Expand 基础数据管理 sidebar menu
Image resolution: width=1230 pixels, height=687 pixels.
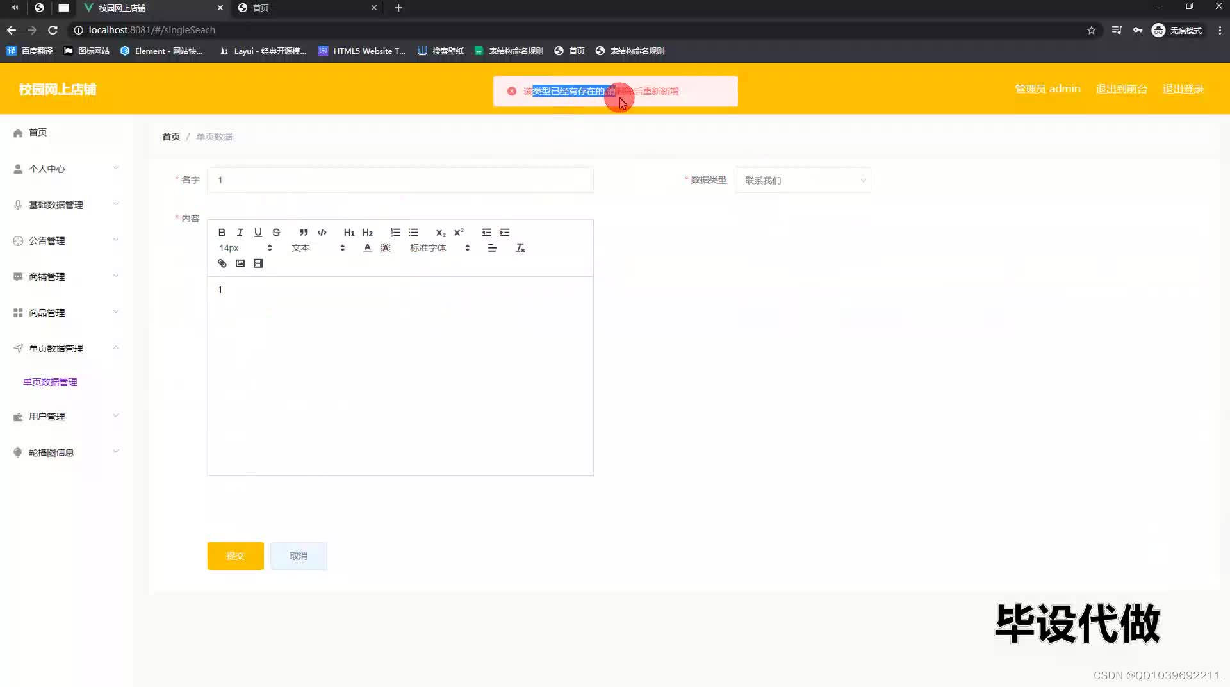click(x=66, y=205)
